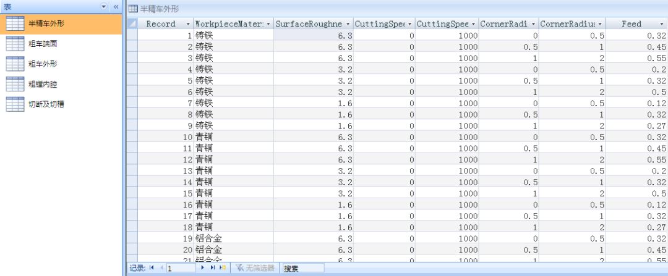Image resolution: width=668 pixels, height=276 pixels.
Task: Open WorkpieceMaterial column filter dropdown
Action: pyautogui.click(x=268, y=24)
